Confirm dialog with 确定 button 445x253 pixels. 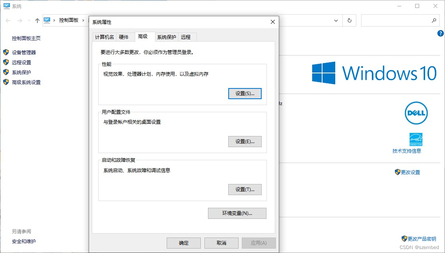(184, 243)
